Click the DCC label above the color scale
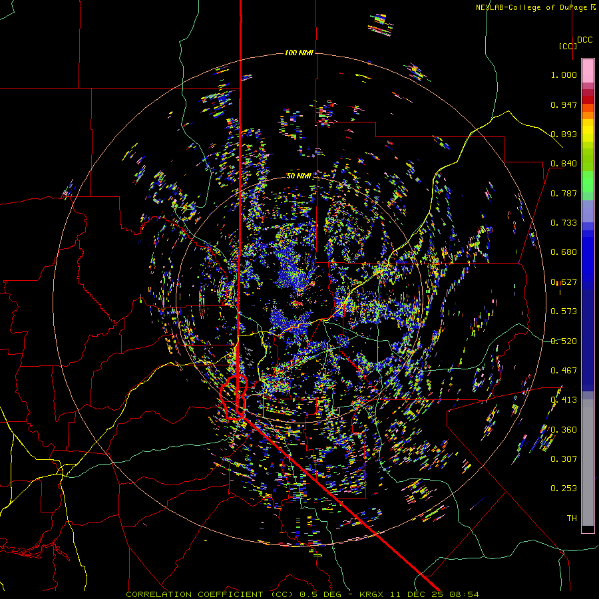This screenshot has height=599, width=599. (x=585, y=40)
